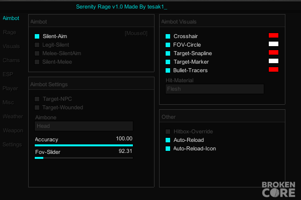Image resolution: width=301 pixels, height=200 pixels.
Task: Open the Player tab
Action: click(x=10, y=88)
